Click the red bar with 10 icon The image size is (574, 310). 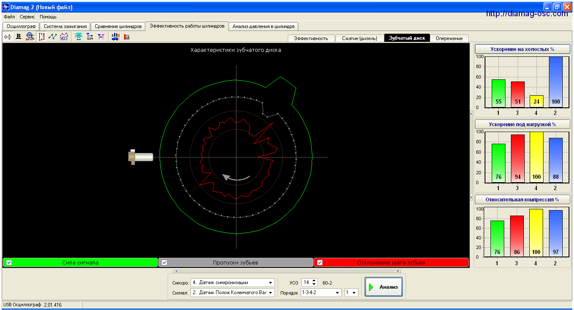pos(127,37)
